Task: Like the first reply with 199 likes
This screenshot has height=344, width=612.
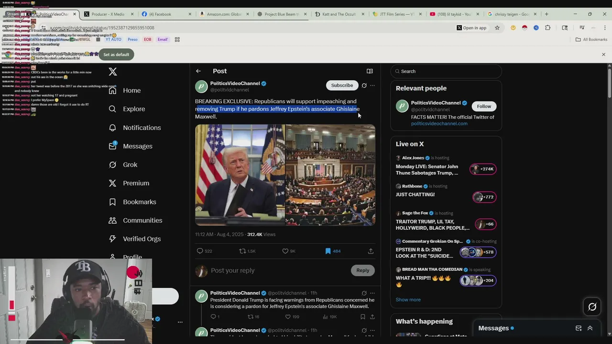Action: (x=293, y=316)
